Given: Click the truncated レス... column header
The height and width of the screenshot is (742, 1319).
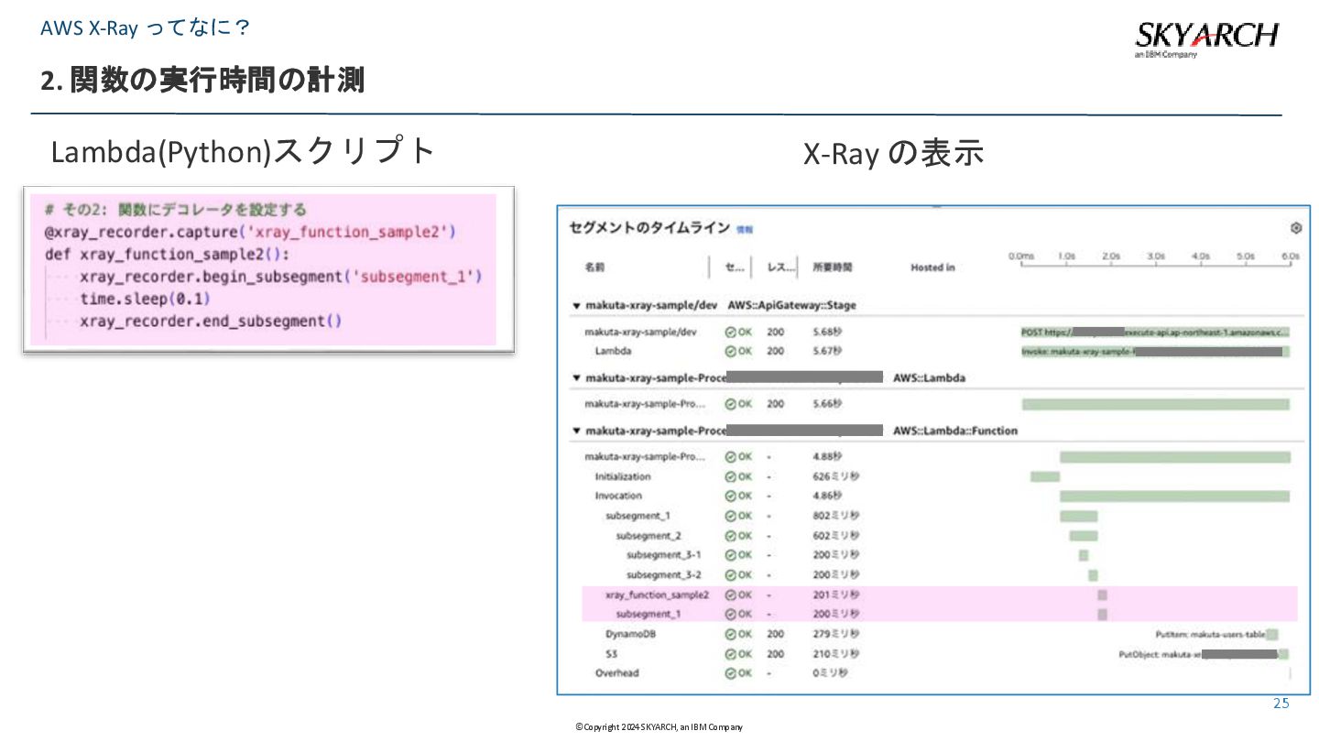Looking at the screenshot, I should click(780, 267).
